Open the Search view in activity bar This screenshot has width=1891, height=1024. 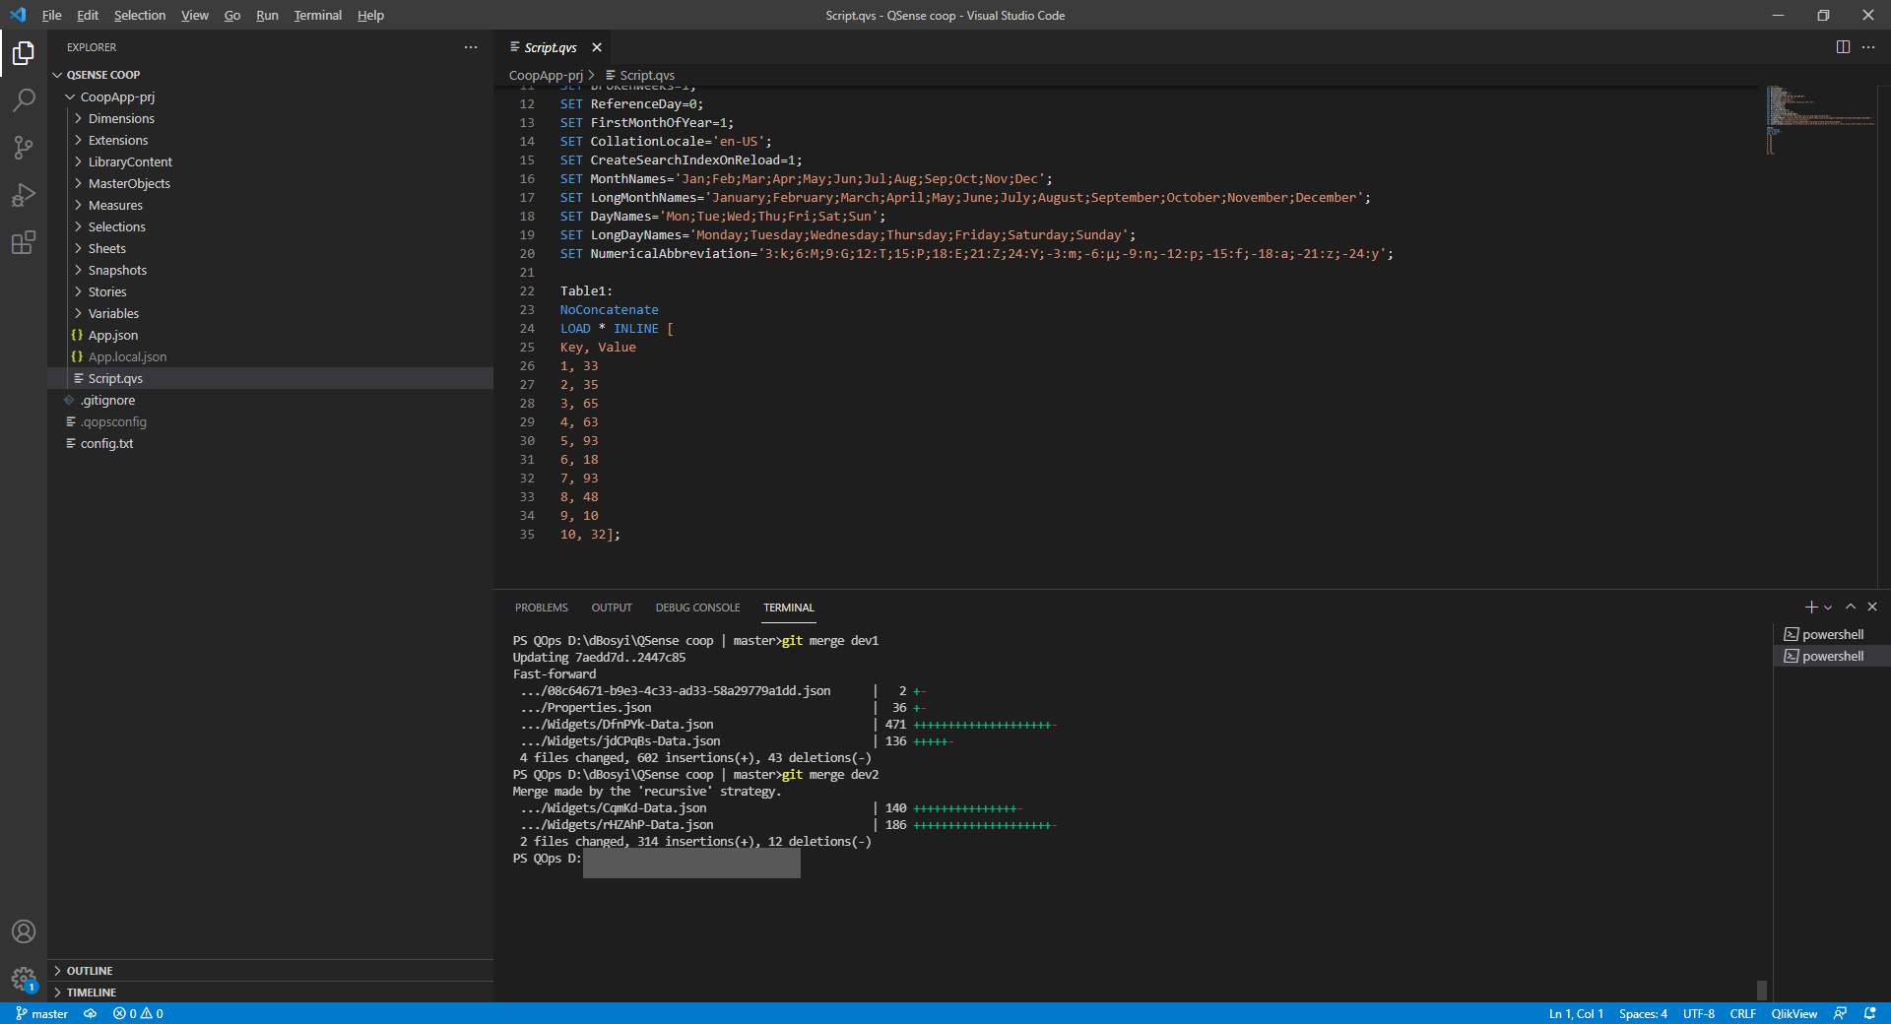[24, 100]
